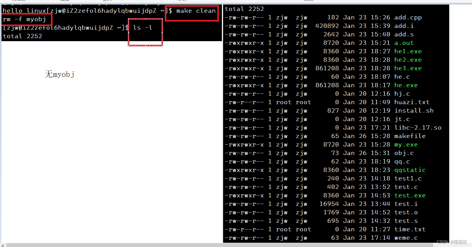
Task: Click the weme.c file name
Action: click(x=406, y=238)
